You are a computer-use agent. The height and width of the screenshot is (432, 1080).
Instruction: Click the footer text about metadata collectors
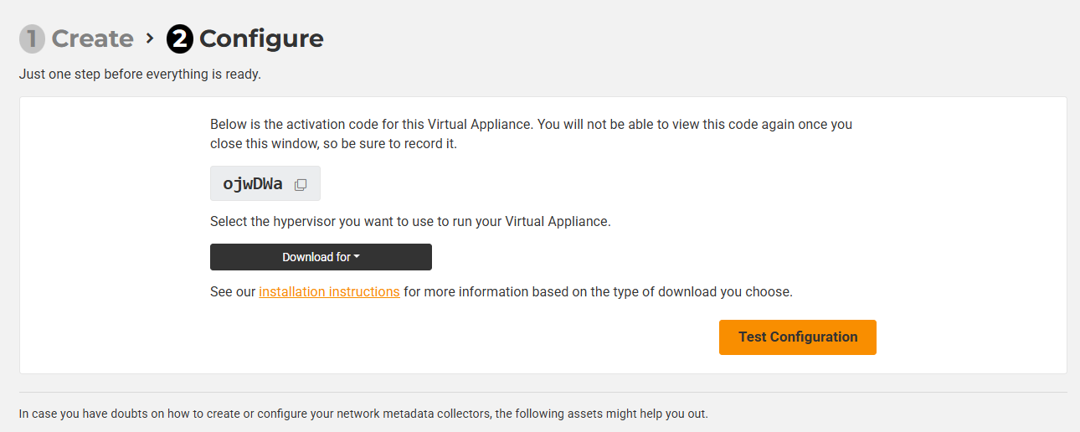click(363, 414)
